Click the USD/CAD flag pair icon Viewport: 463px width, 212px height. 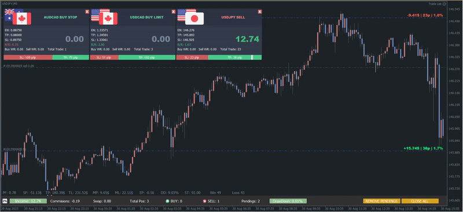104,17
